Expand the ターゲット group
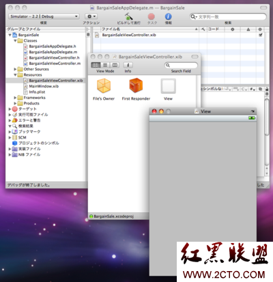This screenshot has width=273, height=282. (10, 109)
